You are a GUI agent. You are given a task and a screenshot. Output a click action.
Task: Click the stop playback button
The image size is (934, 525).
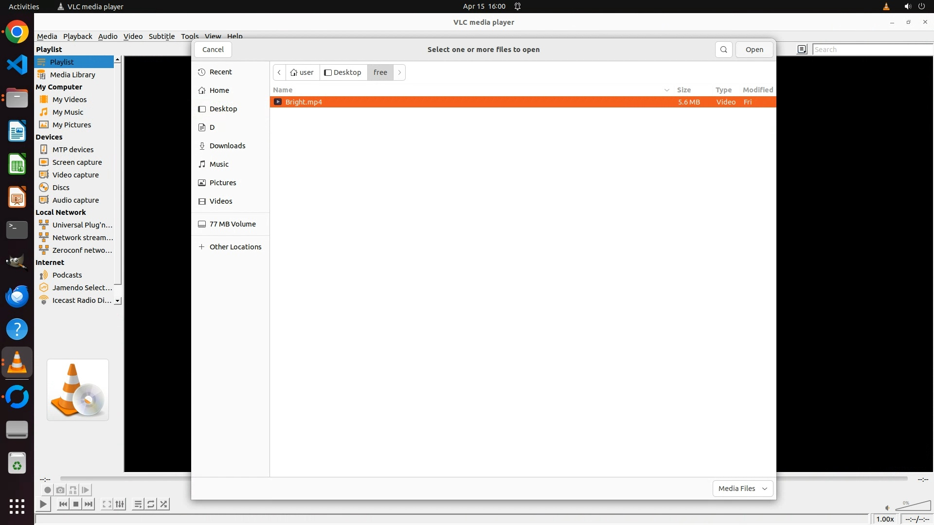coord(76,504)
